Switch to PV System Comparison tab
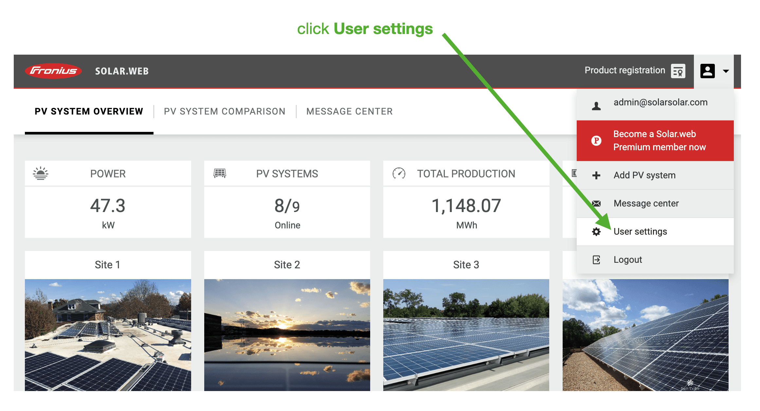Image resolution: width=760 pixels, height=411 pixels. tap(225, 112)
